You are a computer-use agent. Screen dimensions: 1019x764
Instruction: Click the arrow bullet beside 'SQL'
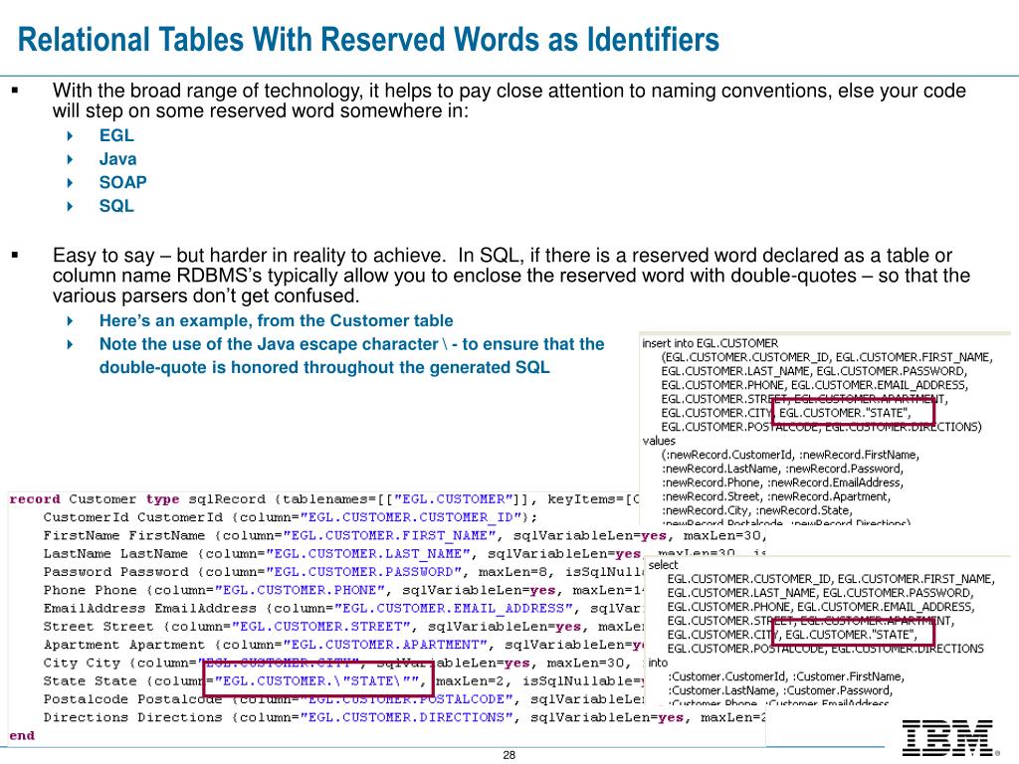[71, 206]
